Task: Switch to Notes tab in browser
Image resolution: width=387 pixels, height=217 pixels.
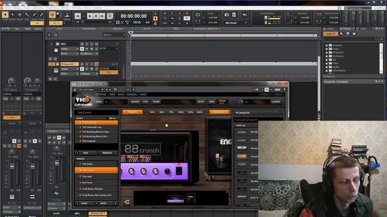Action: click(363, 29)
